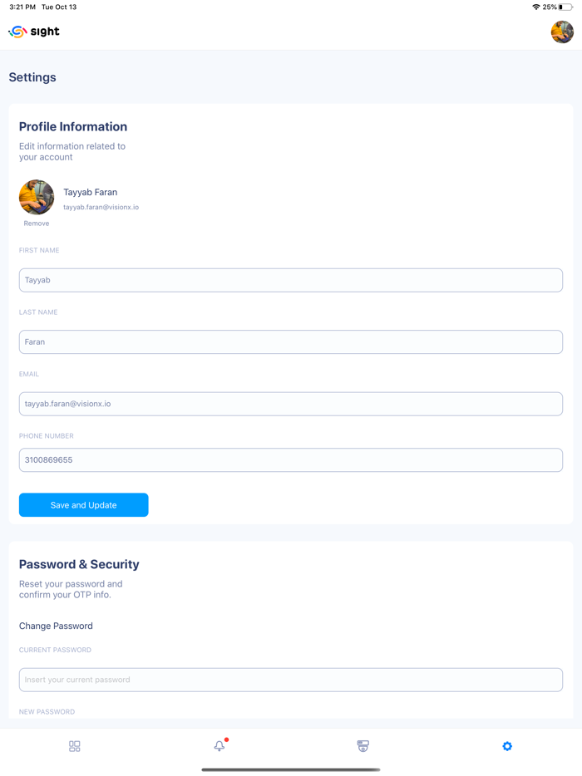Image resolution: width=582 pixels, height=776 pixels.
Task: Select the settings gear tab
Action: click(507, 746)
